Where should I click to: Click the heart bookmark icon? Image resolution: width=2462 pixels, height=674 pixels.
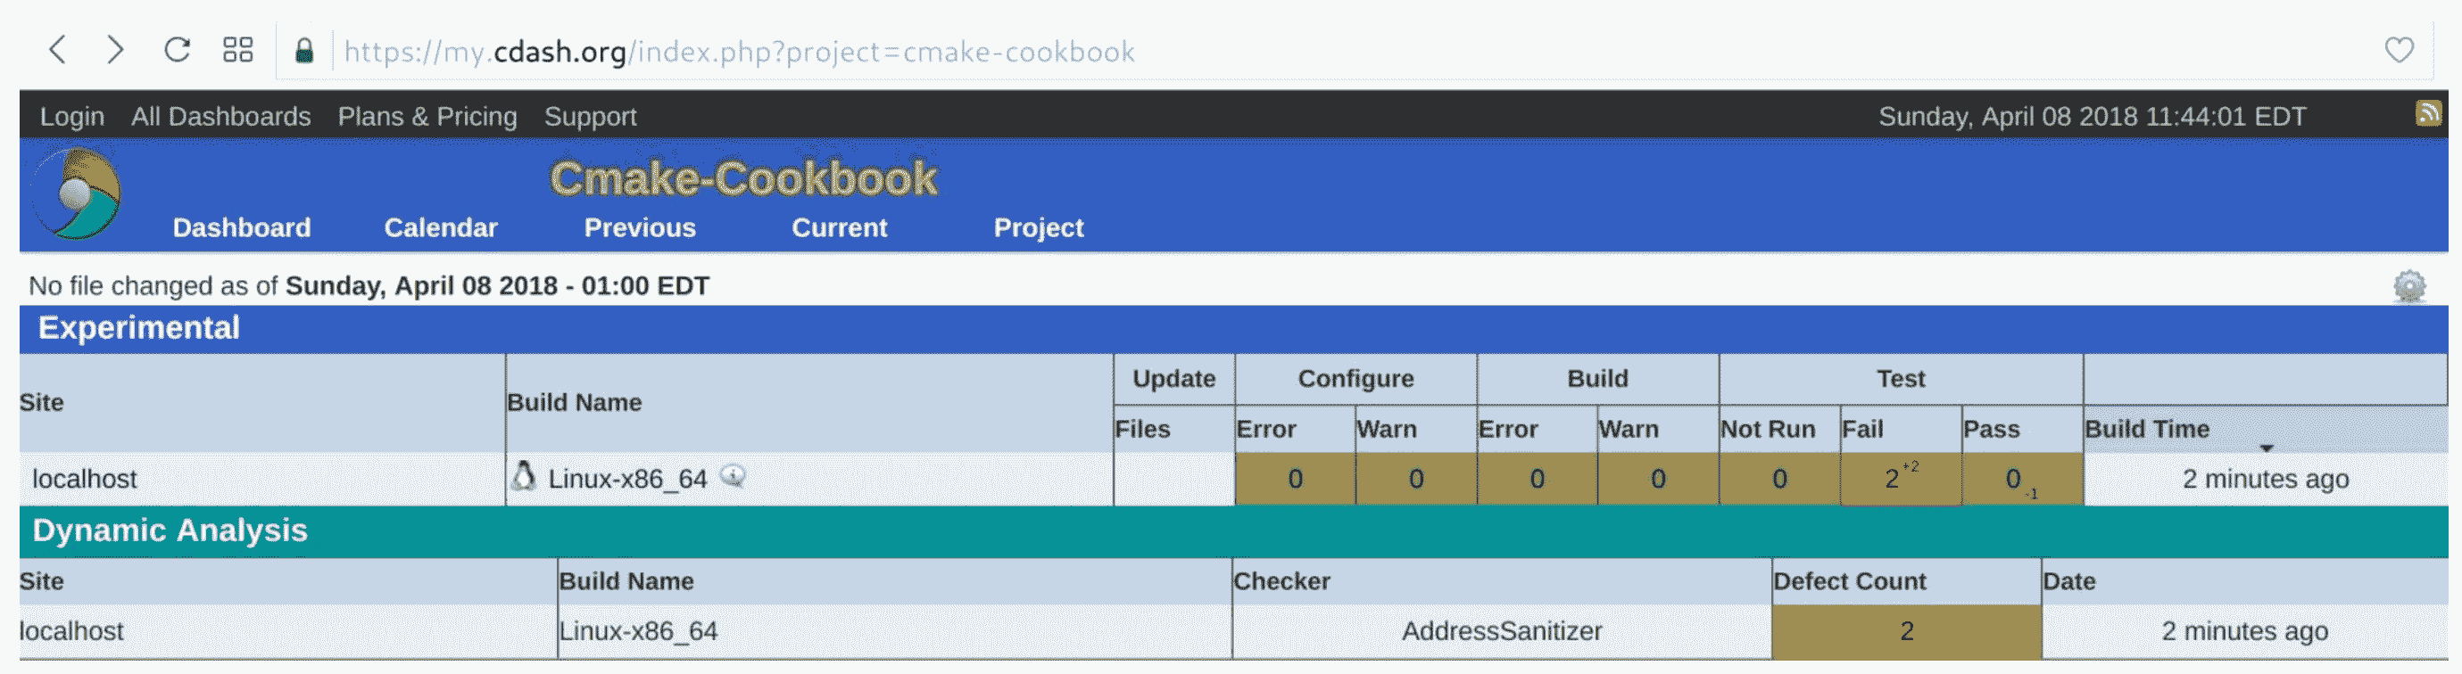(x=2398, y=50)
